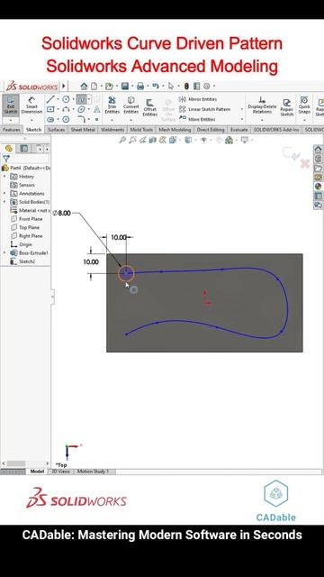Viewport: 324px width, 577px height.
Task: Switch to the Sheet Metal tab
Action: 83,130
